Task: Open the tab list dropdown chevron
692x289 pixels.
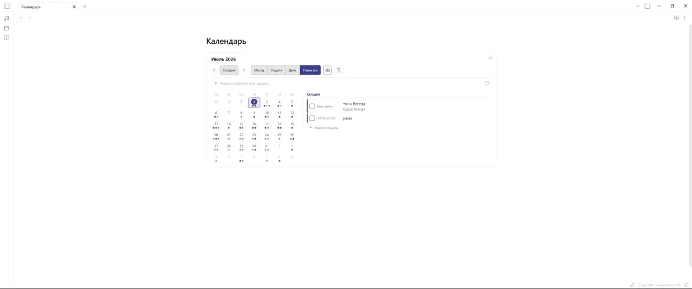Action: pos(637,6)
